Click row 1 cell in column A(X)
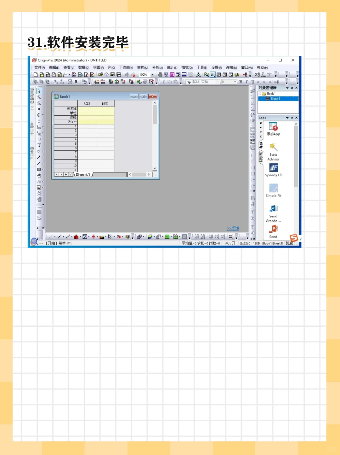340x455 pixels. pos(87,126)
